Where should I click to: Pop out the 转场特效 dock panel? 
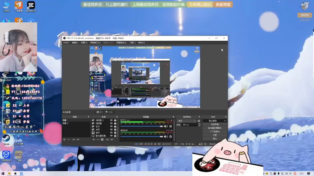coord(199,117)
